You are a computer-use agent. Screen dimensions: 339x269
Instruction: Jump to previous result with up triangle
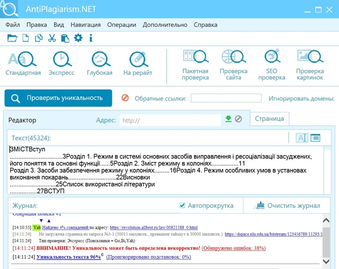(x=49, y=221)
